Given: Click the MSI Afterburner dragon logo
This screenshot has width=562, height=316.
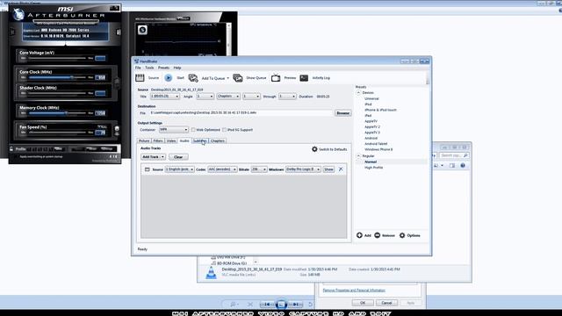Looking at the screenshot, I should [x=18, y=14].
